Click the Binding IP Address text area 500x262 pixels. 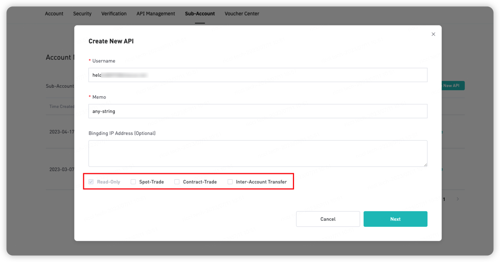pyautogui.click(x=257, y=153)
